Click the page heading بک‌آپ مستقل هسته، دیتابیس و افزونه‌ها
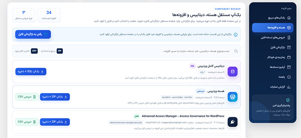This screenshot has height=138, width=301. (206, 15)
